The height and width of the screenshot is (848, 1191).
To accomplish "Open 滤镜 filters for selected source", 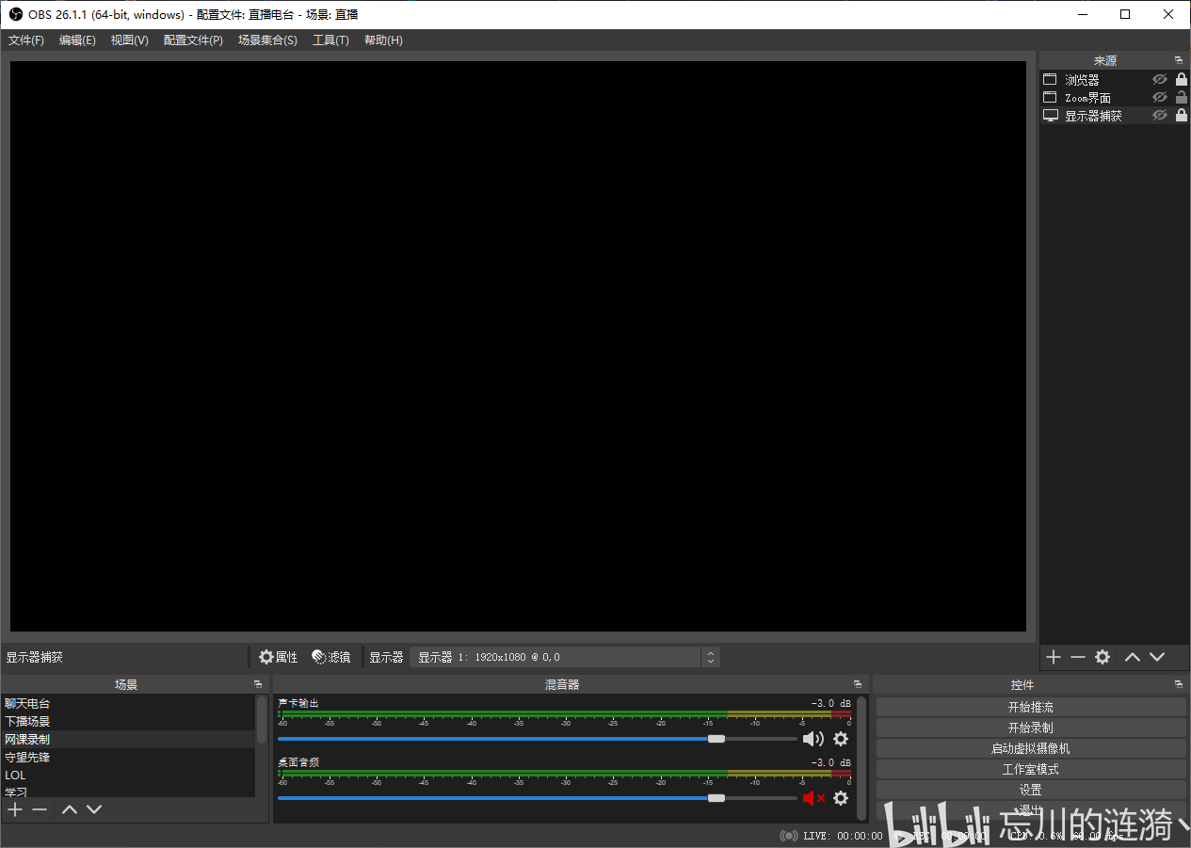I will [x=331, y=657].
